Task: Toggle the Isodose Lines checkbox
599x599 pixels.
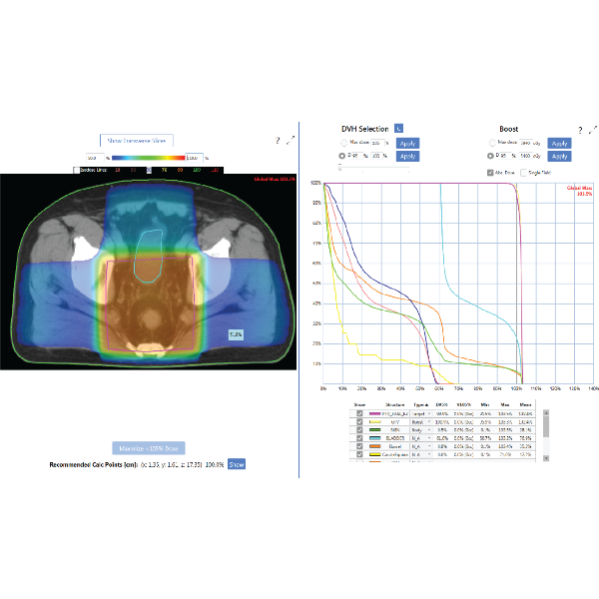Action: pos(75,170)
